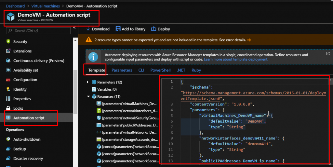
Task: Select virtualMachines_De... resource tree item
Action: pyautogui.click(x=127, y=104)
